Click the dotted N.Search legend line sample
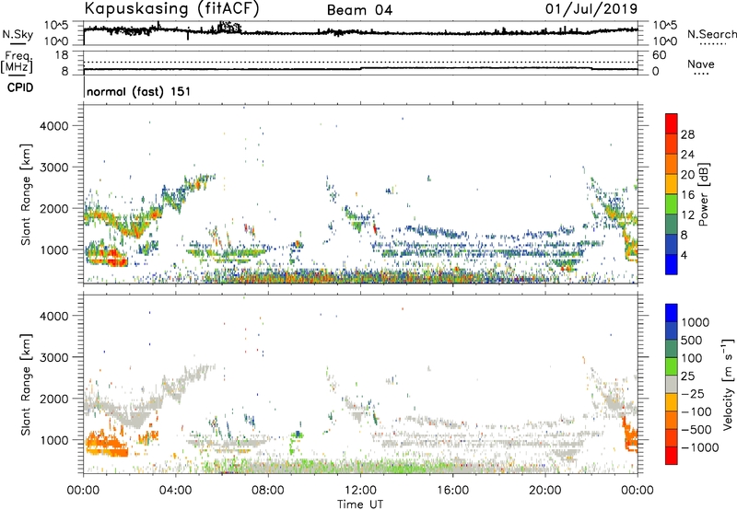Screen dimensions: 737x510 click(712, 44)
